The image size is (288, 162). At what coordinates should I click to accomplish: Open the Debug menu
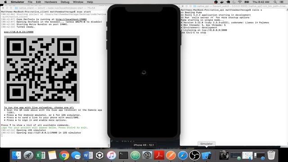click(x=65, y=2)
